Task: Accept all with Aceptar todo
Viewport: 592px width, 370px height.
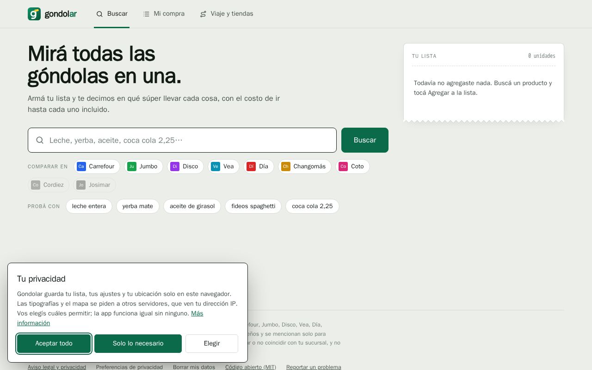Action: click(54, 344)
